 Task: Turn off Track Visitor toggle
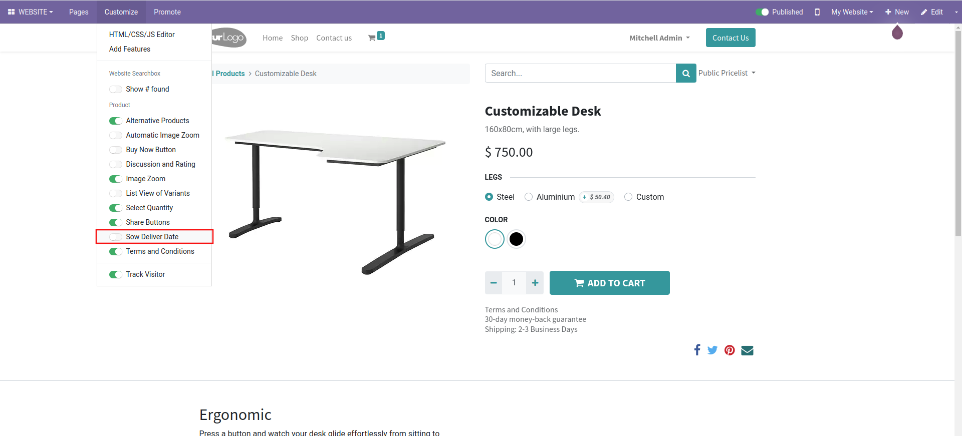click(116, 274)
